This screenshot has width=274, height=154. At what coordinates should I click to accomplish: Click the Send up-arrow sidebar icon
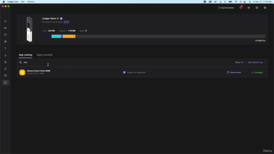6,48
